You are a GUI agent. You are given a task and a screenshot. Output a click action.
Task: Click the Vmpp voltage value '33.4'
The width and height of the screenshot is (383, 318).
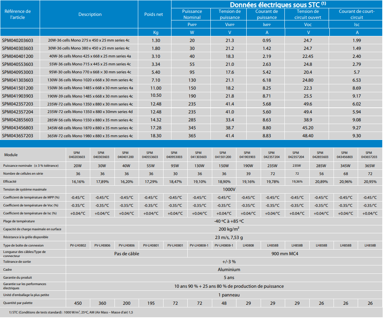(230, 120)
